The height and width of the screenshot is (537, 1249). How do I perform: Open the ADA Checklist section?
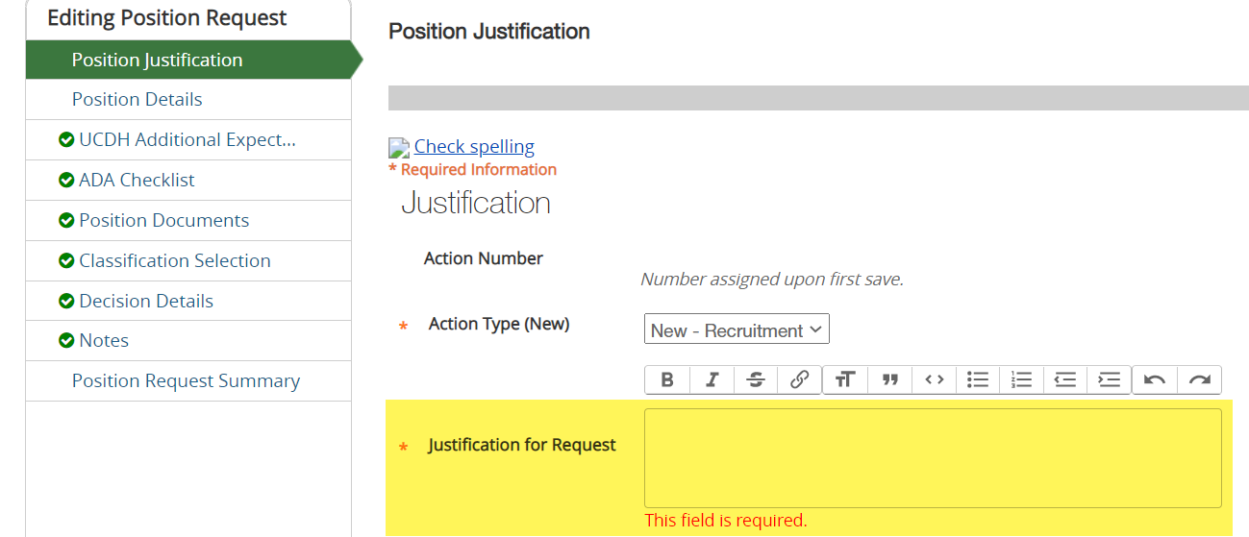coord(137,180)
